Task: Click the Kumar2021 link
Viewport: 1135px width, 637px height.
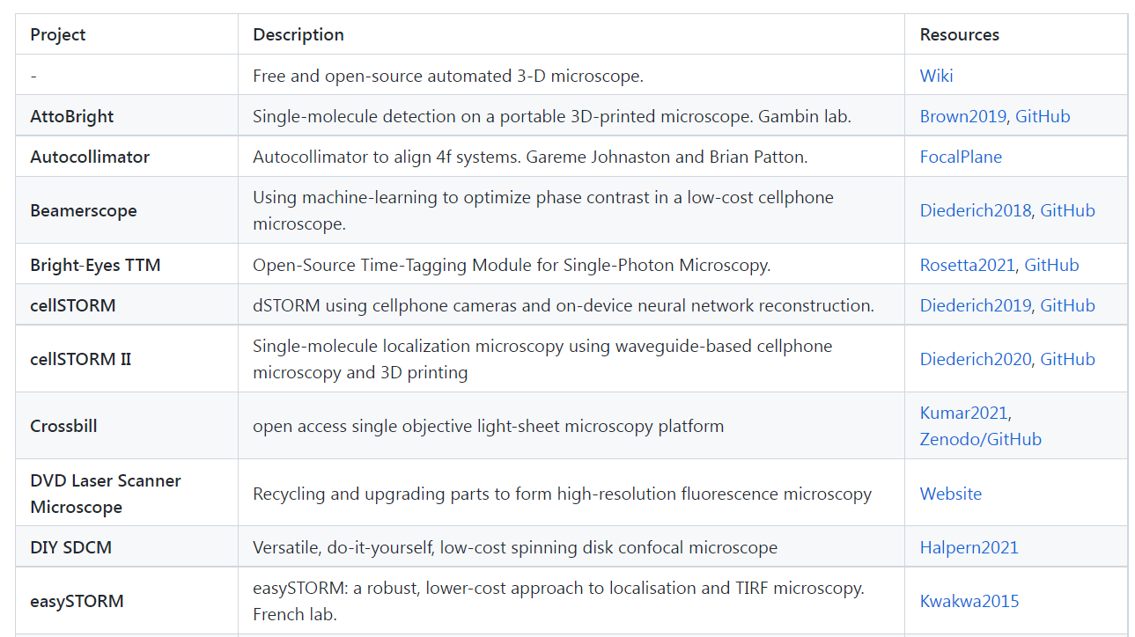Action: pyautogui.click(x=964, y=413)
